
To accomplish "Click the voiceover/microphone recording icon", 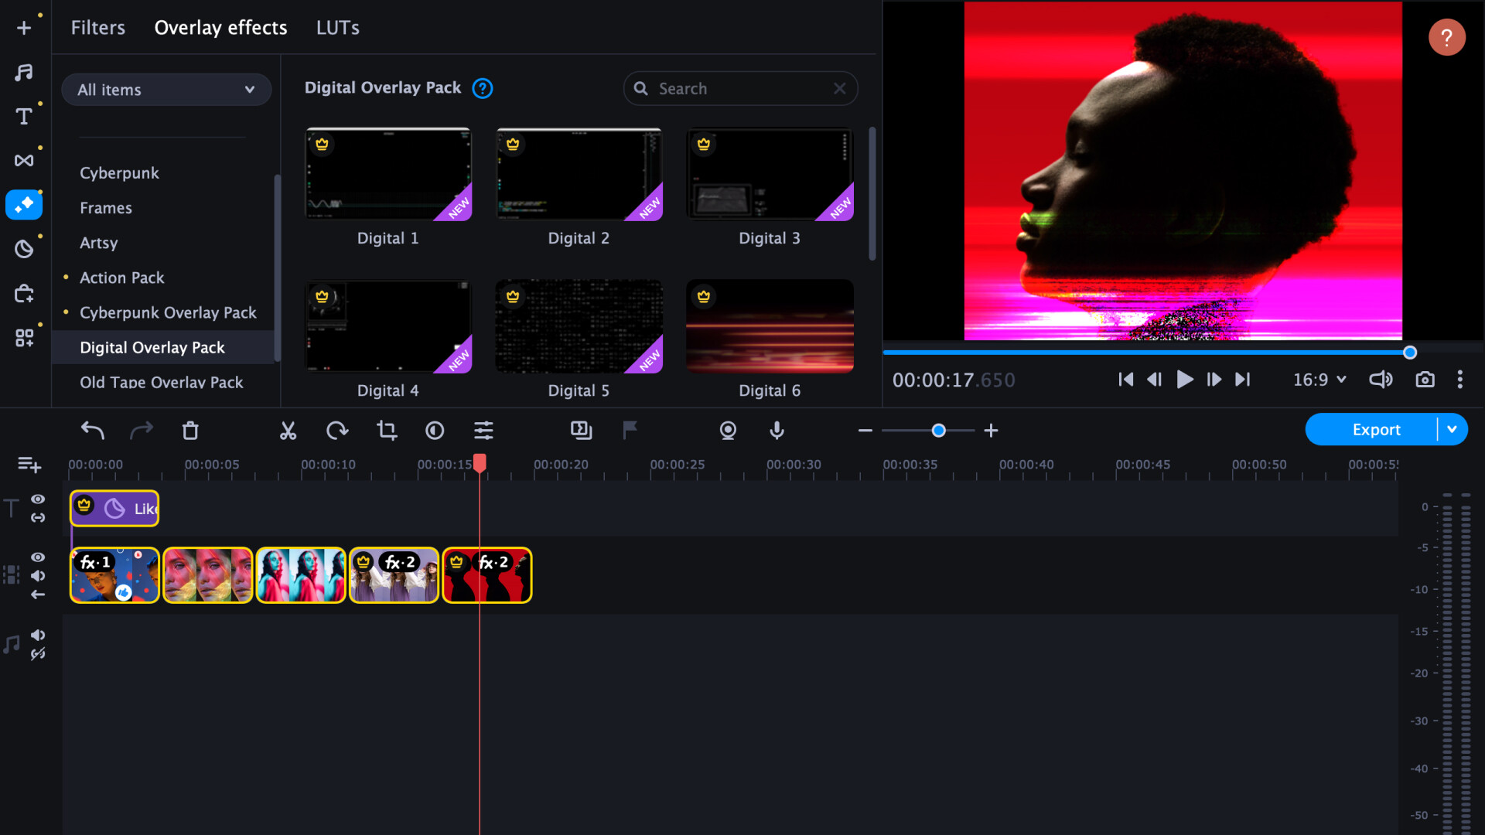I will [x=777, y=429].
